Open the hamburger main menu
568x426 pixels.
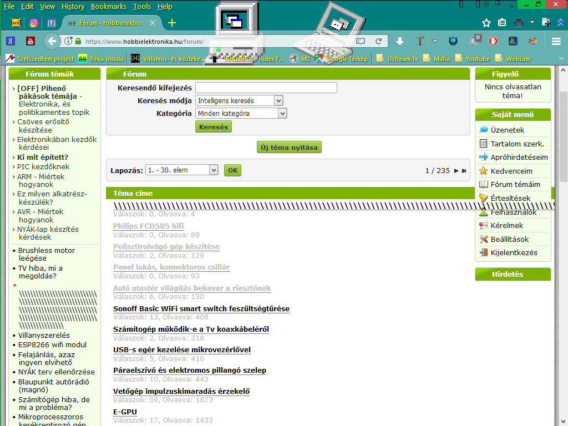556,41
